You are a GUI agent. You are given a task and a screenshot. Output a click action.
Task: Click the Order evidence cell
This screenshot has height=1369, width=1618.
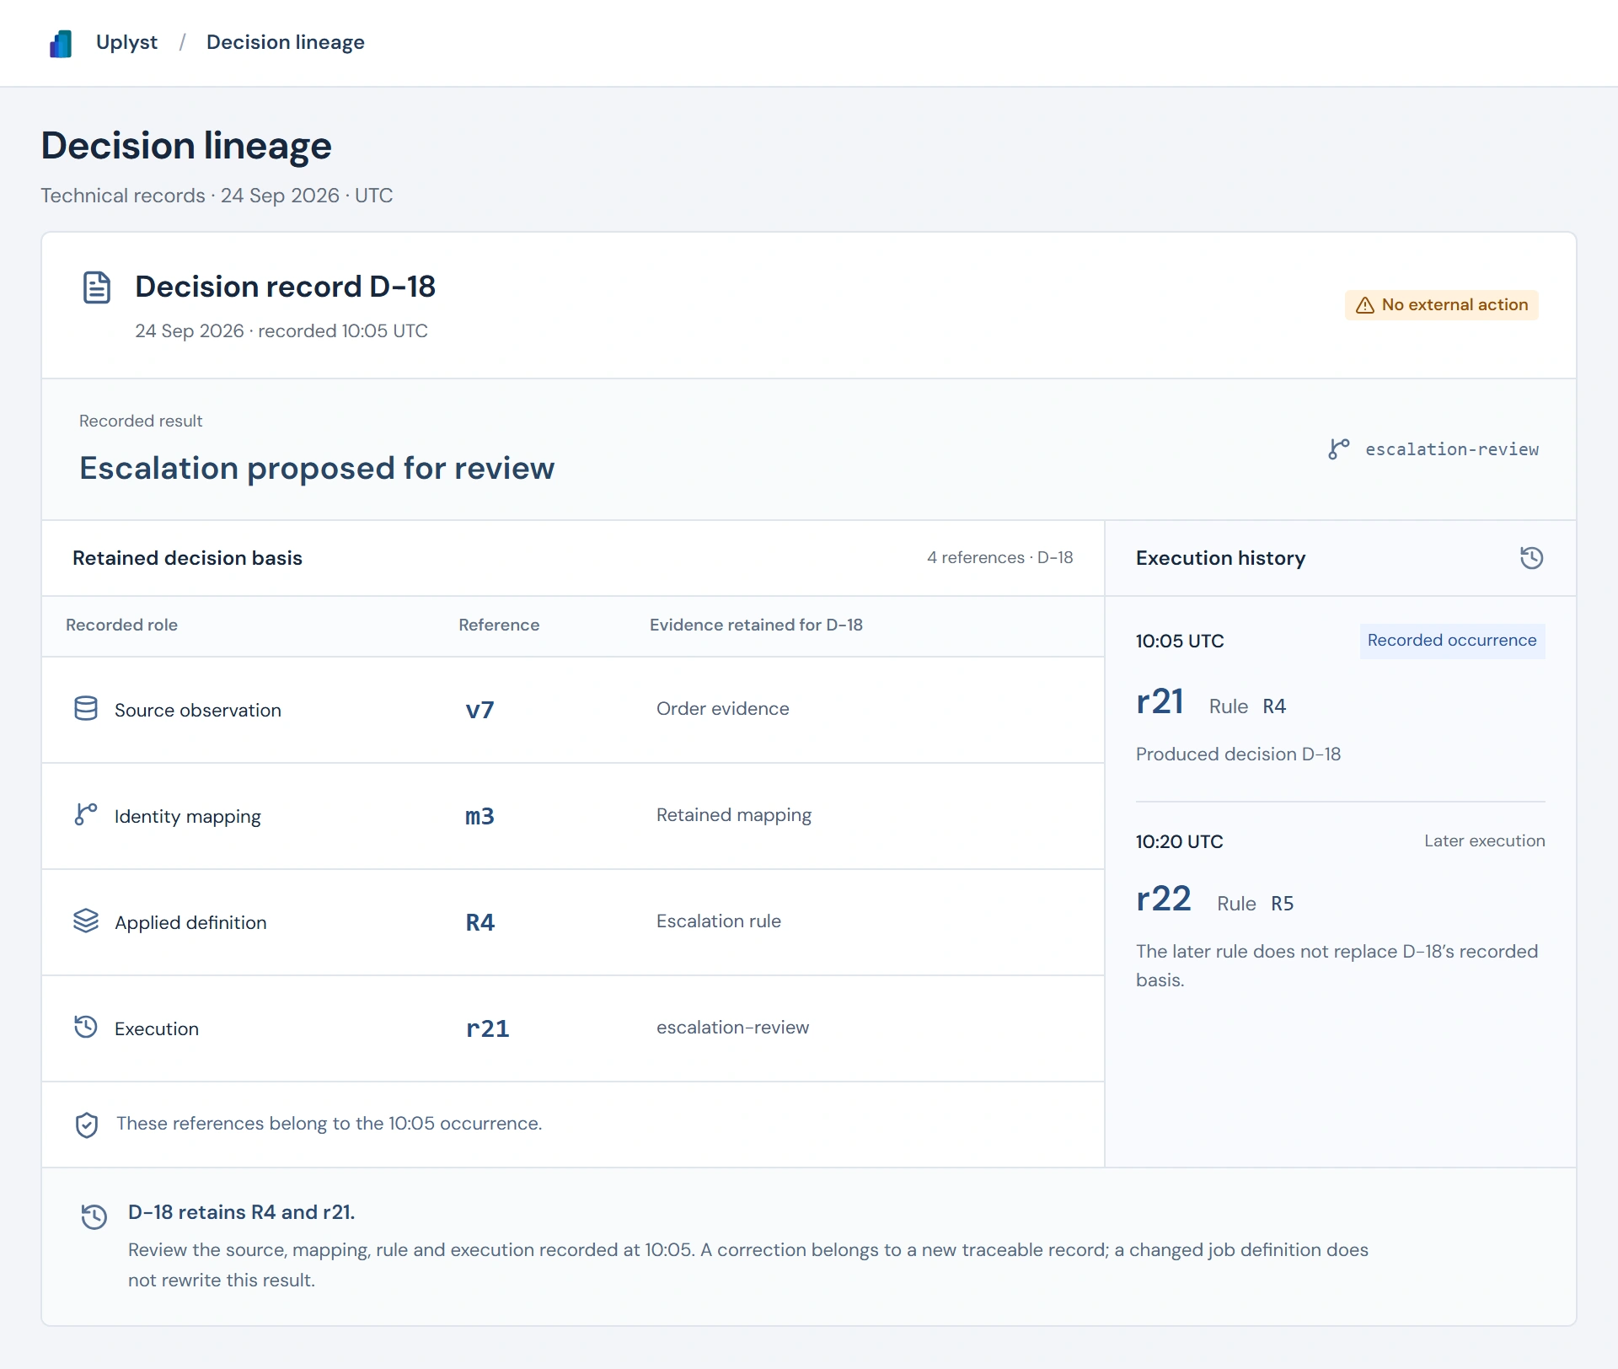[723, 709]
